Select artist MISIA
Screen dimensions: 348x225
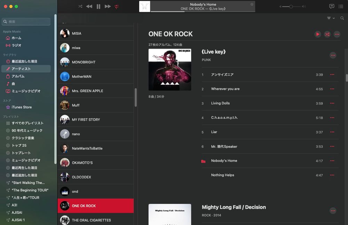[x=96, y=33]
